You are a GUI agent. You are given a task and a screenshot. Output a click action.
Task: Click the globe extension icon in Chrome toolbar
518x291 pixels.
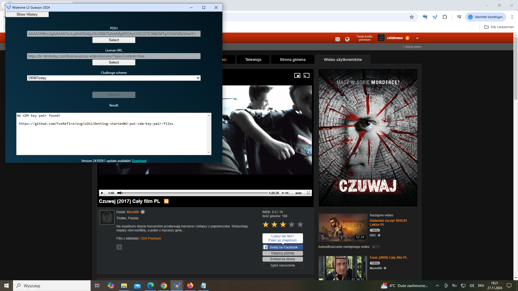coord(425,17)
